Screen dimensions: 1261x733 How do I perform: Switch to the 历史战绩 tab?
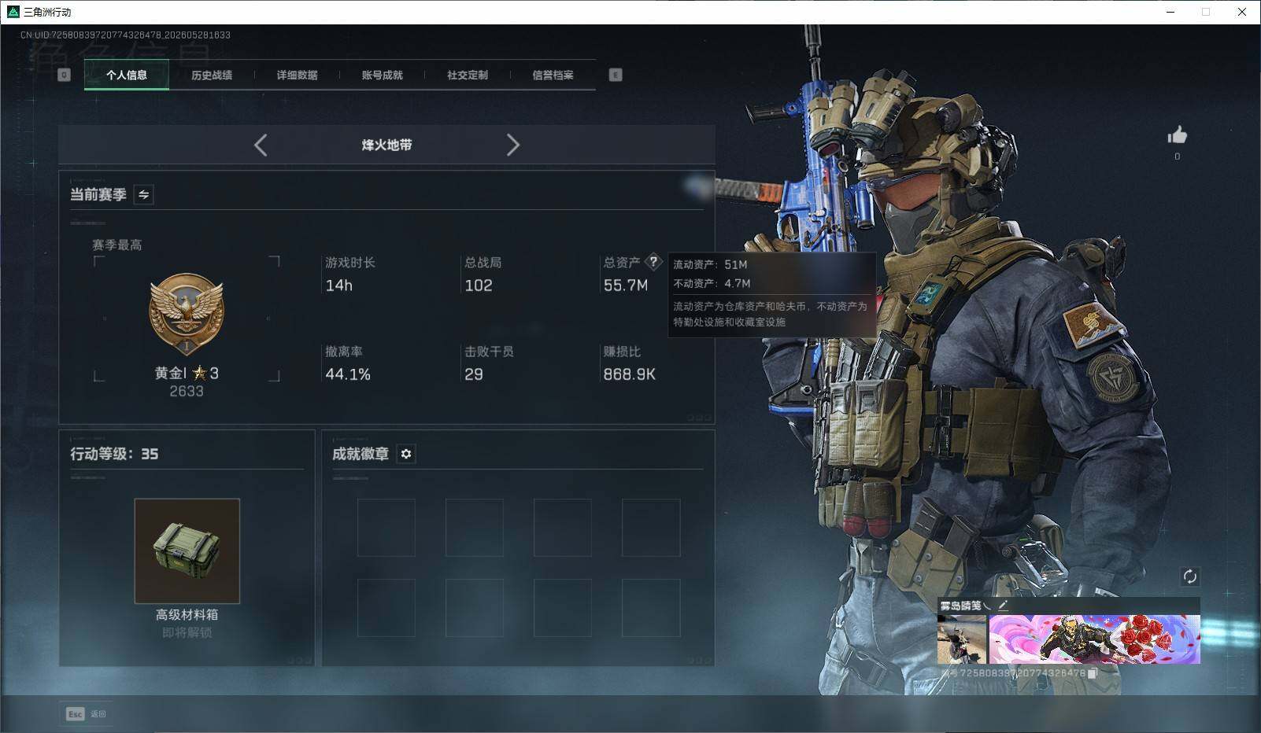[212, 75]
